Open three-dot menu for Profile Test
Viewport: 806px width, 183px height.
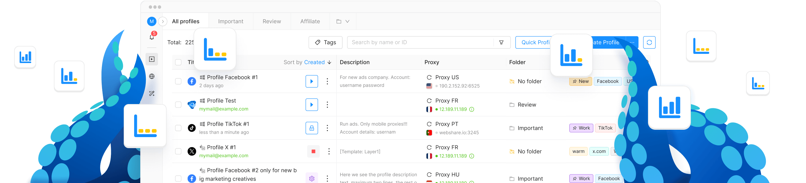(327, 104)
